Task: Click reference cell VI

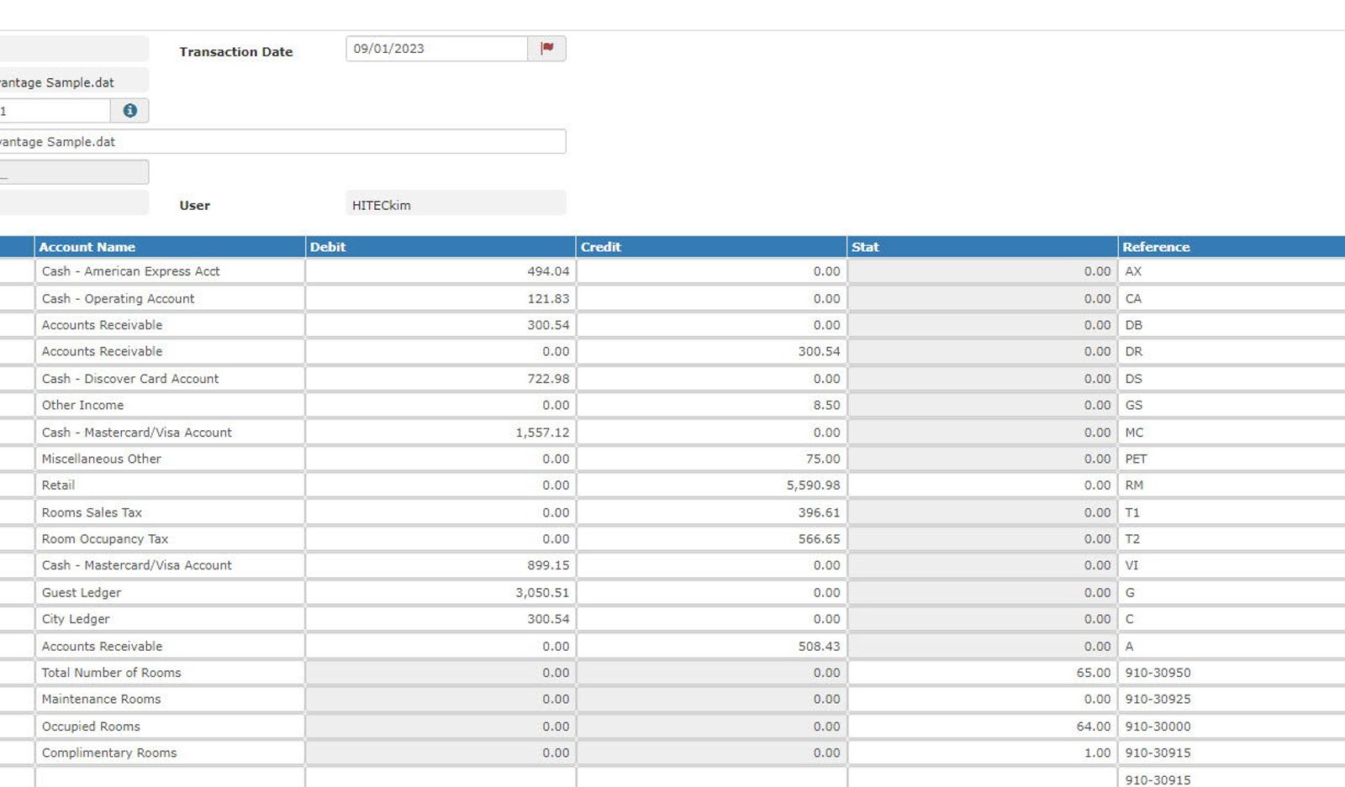Action: [x=1232, y=565]
